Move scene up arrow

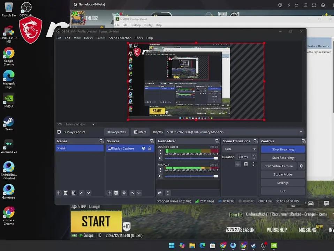(82, 193)
